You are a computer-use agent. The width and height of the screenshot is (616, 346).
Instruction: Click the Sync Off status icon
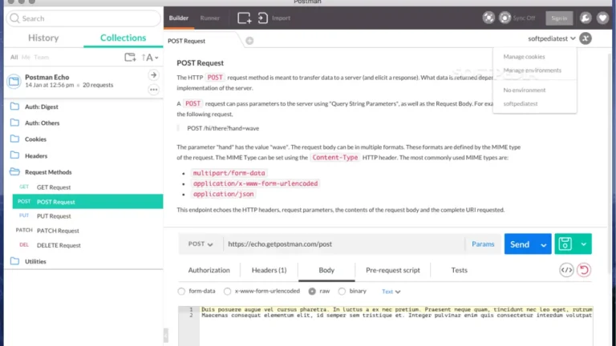pos(505,18)
